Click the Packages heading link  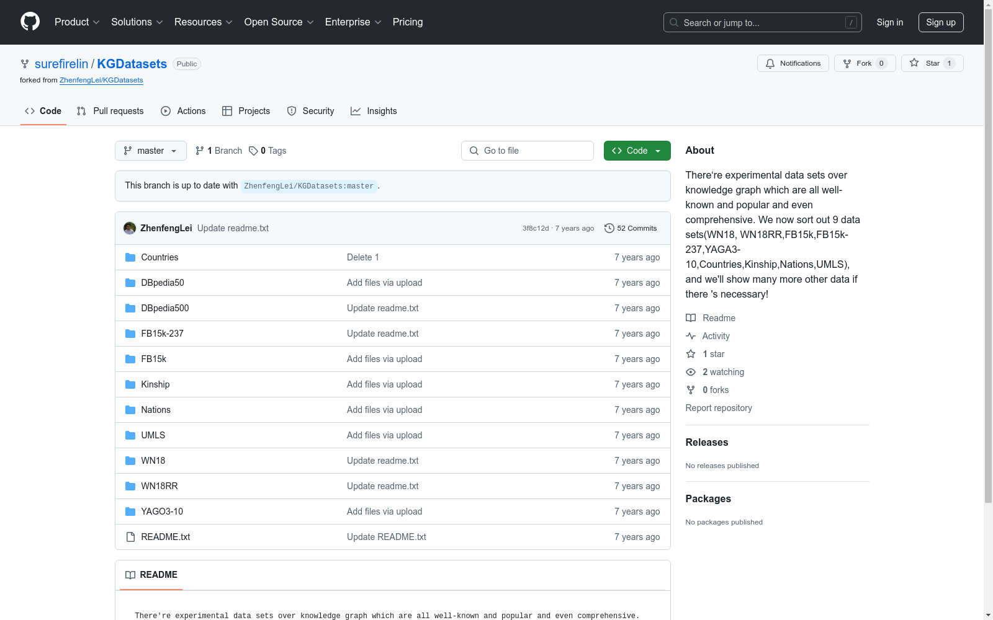[x=708, y=498]
